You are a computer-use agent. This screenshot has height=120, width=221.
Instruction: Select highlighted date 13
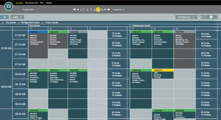point(98,10)
